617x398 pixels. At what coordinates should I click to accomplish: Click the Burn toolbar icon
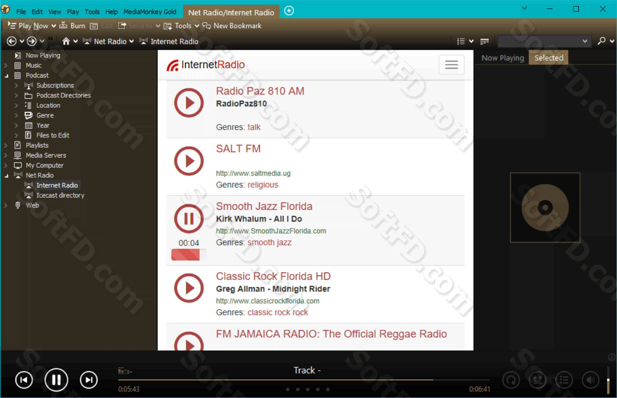point(63,25)
